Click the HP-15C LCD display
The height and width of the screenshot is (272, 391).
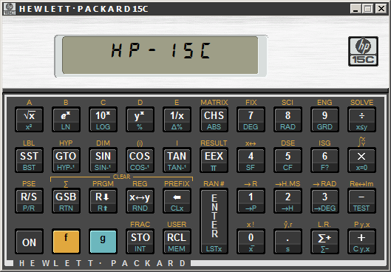[160, 55]
